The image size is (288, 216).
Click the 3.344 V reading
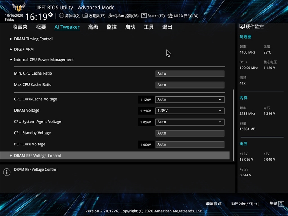tap(246, 175)
